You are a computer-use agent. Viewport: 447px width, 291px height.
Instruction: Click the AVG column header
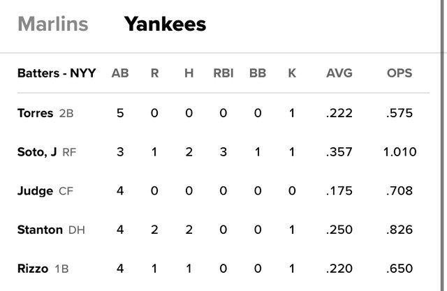[339, 73]
